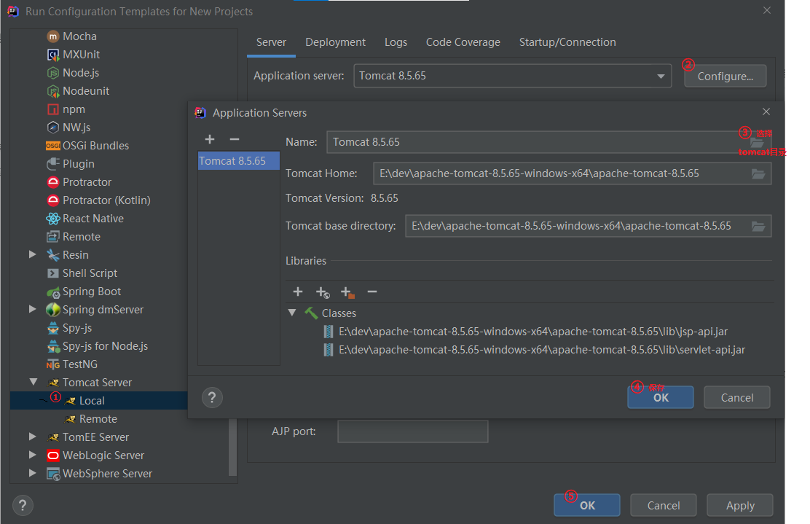The image size is (810, 524).
Task: Select the Spy-js template
Action: [x=77, y=328]
